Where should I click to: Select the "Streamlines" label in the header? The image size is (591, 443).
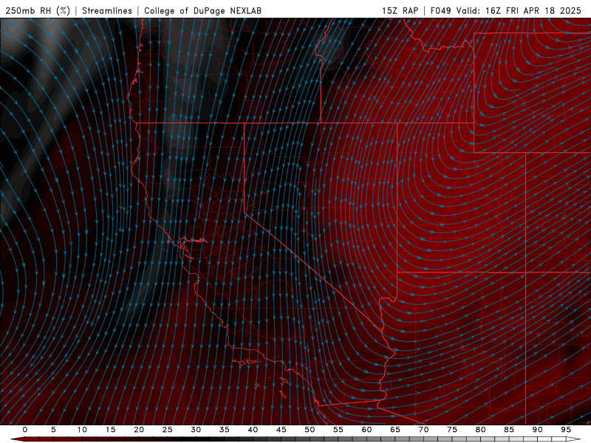pyautogui.click(x=107, y=10)
